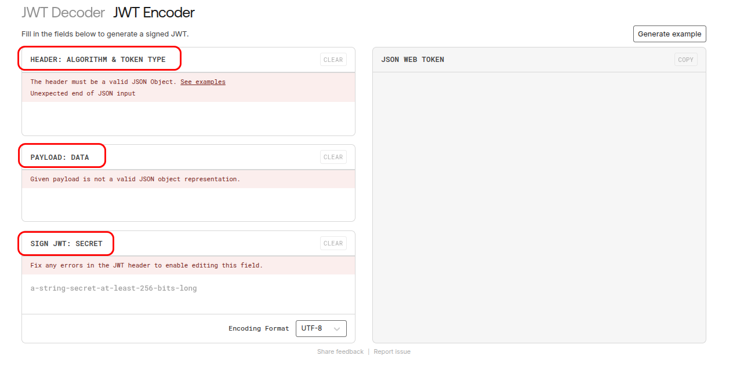Image resolution: width=733 pixels, height=370 pixels.
Task: Click the JSON Web Token panel heading
Action: point(412,60)
